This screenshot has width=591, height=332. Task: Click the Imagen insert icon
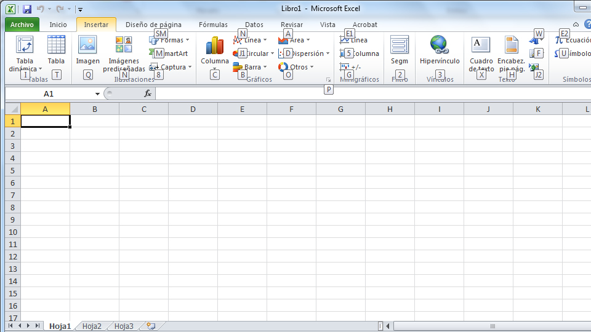coord(87,45)
